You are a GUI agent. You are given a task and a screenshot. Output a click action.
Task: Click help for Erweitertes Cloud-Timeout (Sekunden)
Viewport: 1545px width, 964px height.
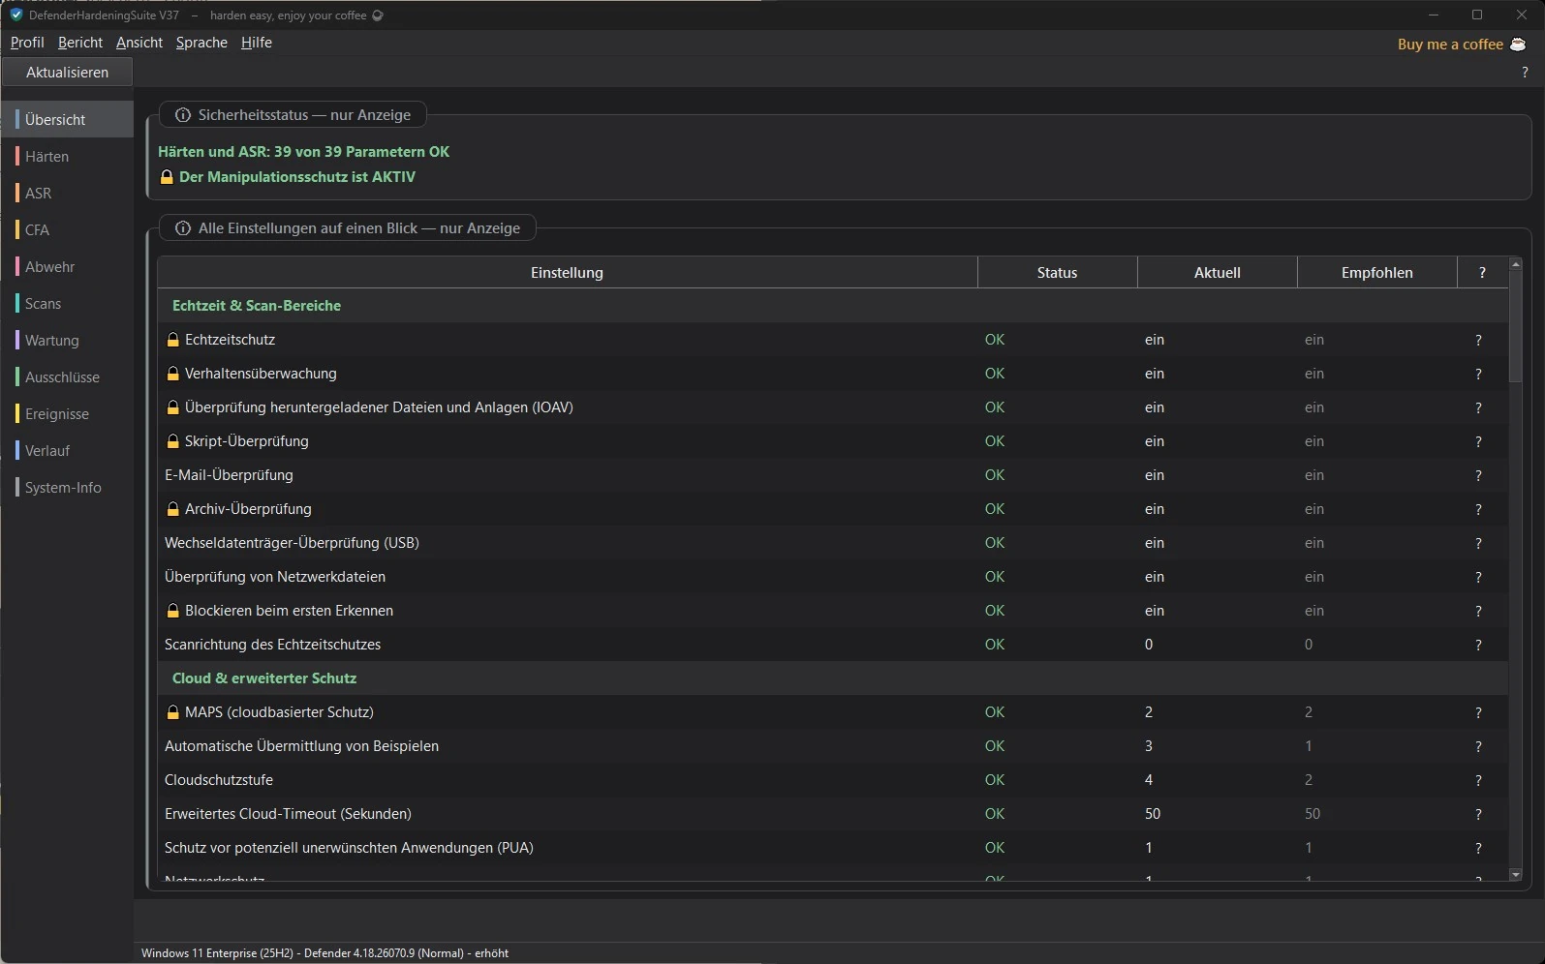[1478, 814]
